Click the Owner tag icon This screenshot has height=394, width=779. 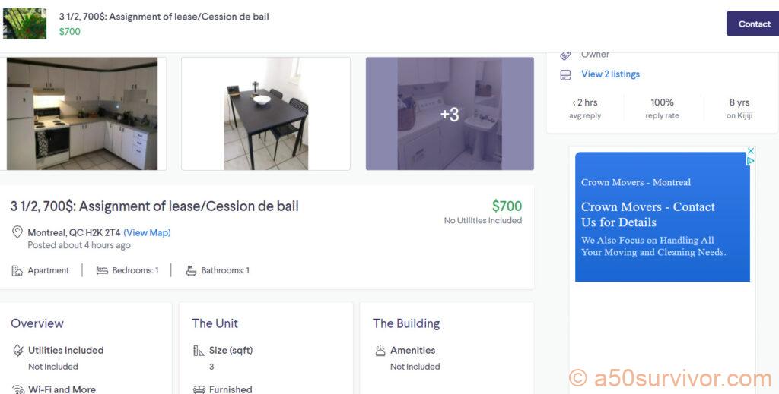pos(565,55)
